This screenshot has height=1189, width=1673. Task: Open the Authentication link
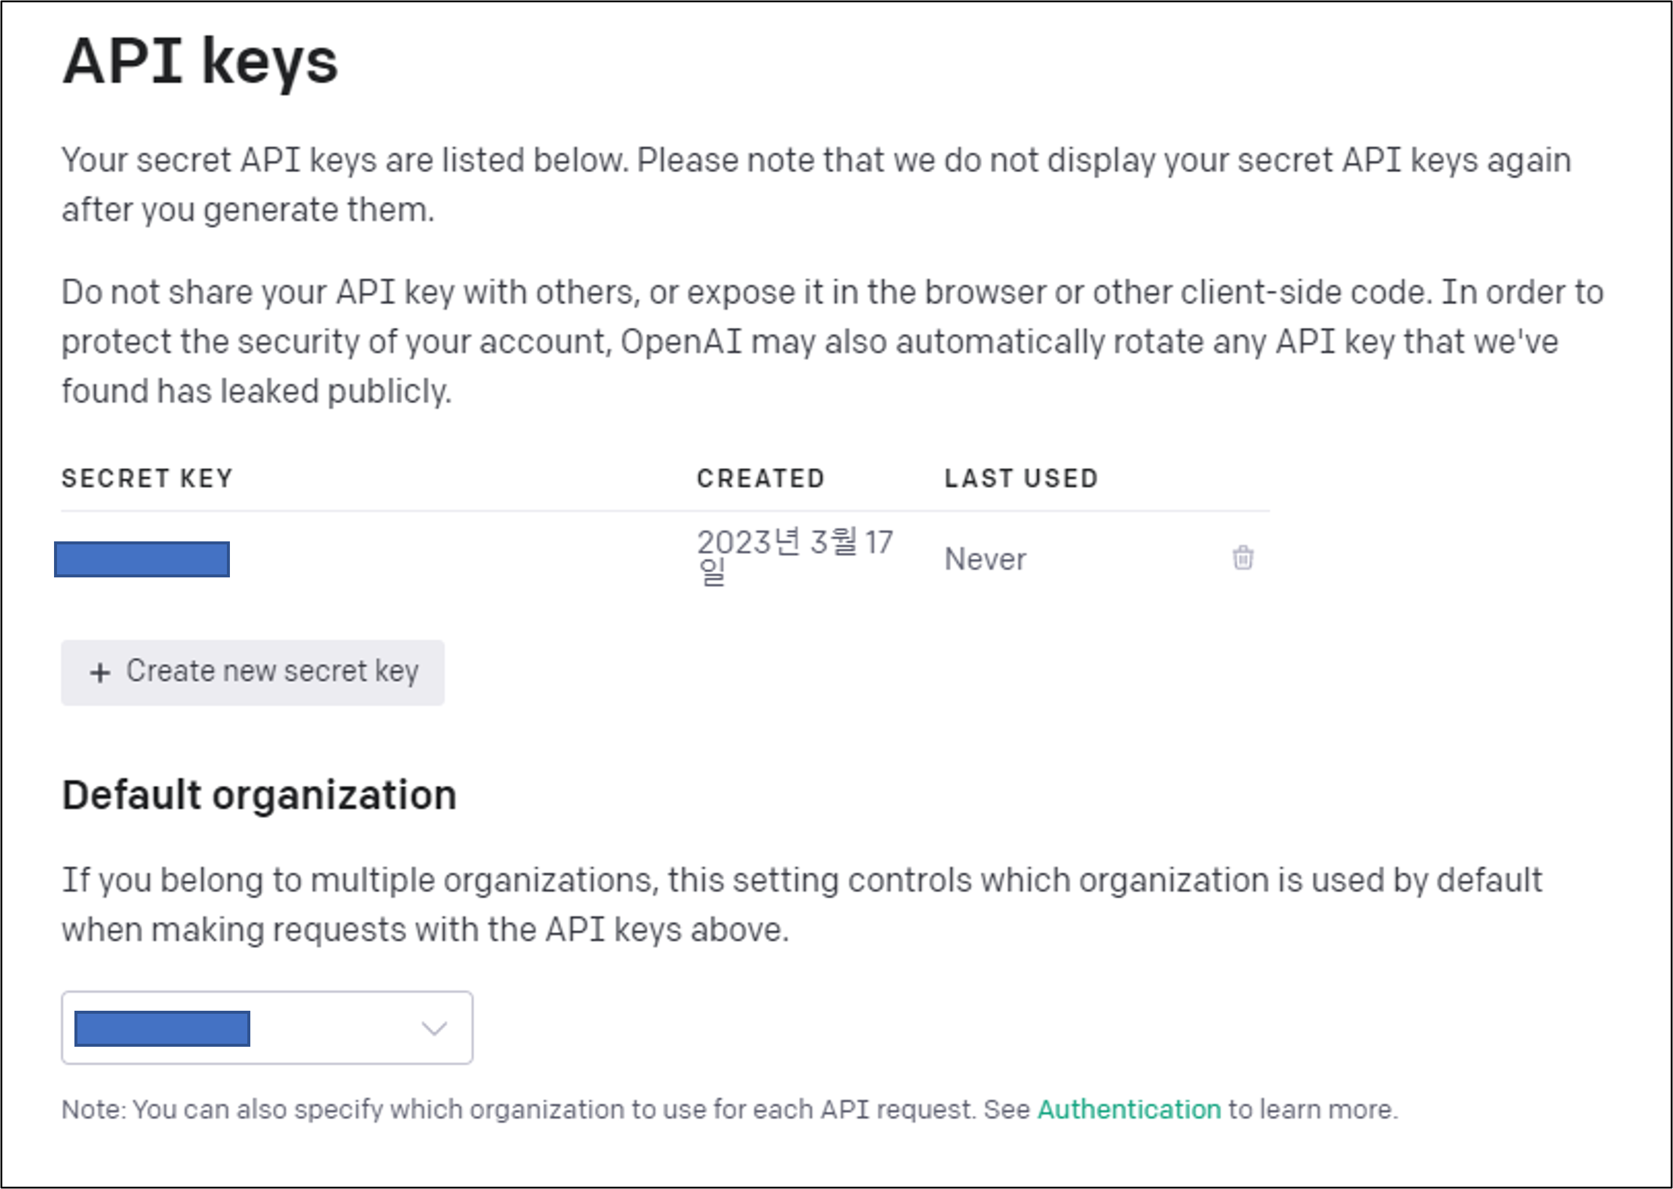(x=1129, y=1109)
